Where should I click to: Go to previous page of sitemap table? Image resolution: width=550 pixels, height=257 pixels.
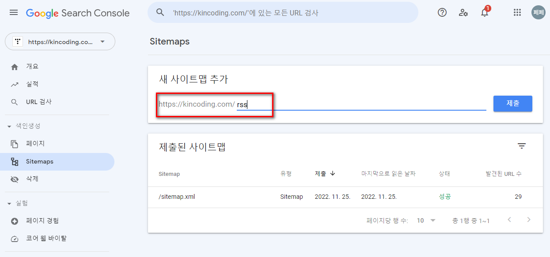[x=509, y=220]
